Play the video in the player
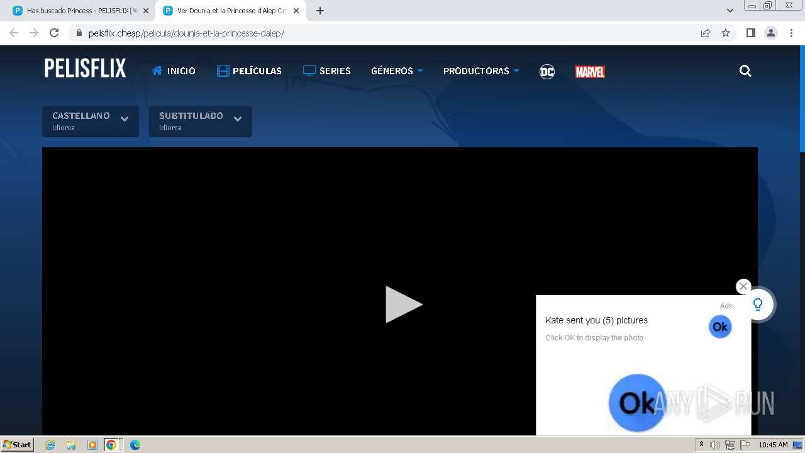Viewport: 805px width, 453px height. [403, 305]
